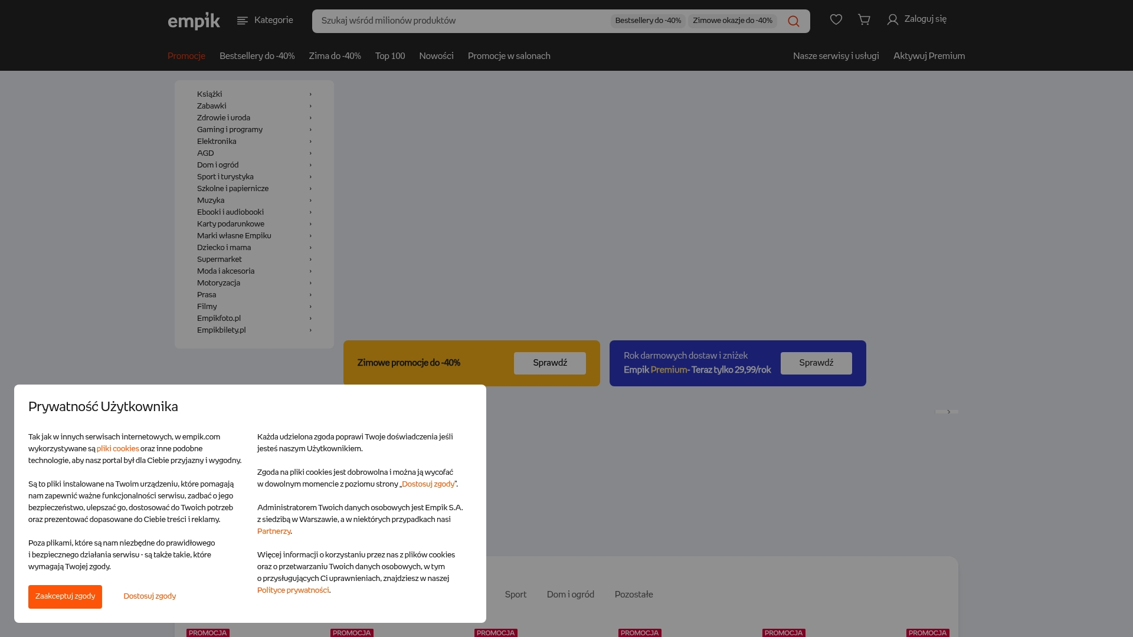Click the user account icon

892,19
